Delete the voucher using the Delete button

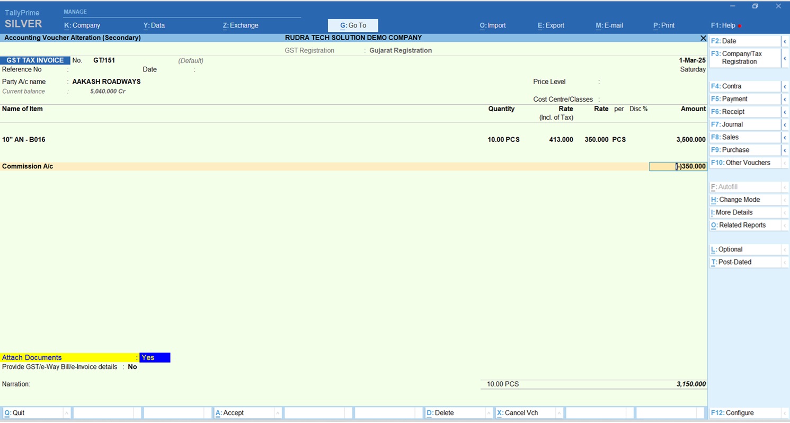[440, 413]
